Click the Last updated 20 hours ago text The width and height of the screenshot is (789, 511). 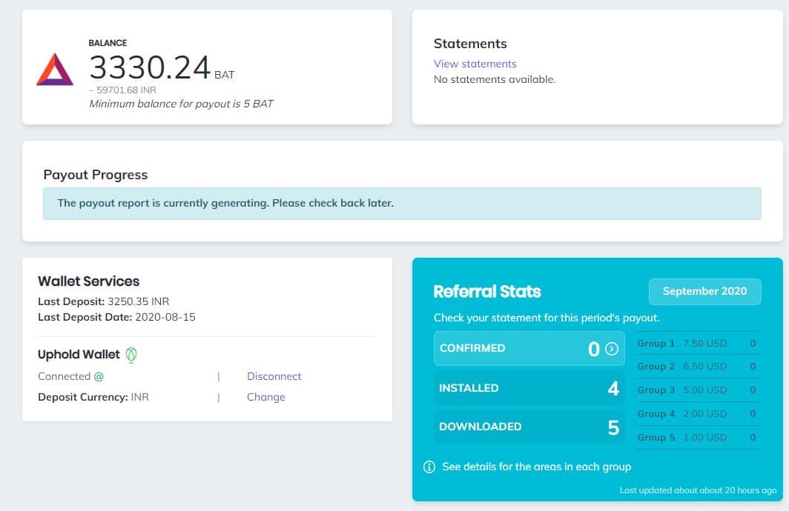click(x=698, y=490)
